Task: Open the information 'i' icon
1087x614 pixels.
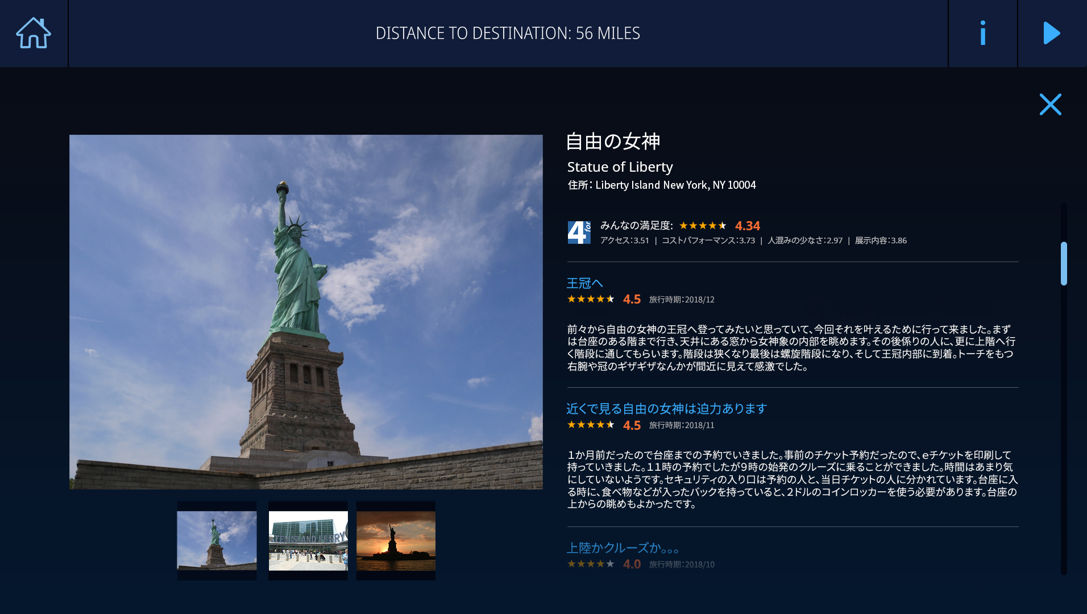Action: click(x=982, y=33)
